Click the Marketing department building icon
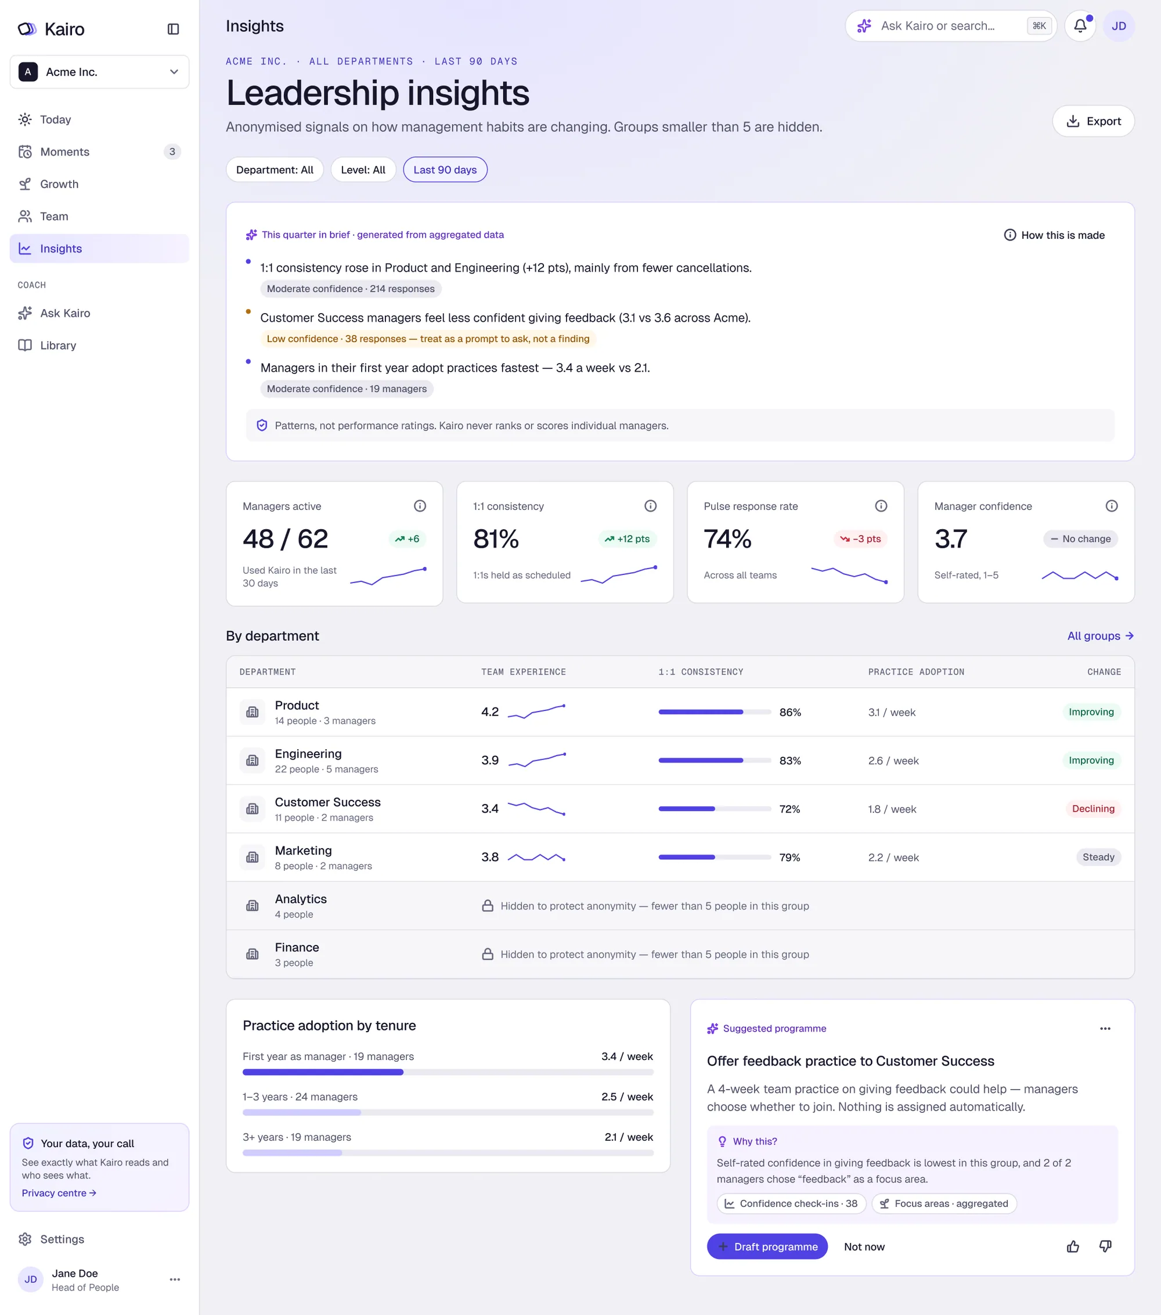Screen dimensions: 1161x1315 point(252,857)
